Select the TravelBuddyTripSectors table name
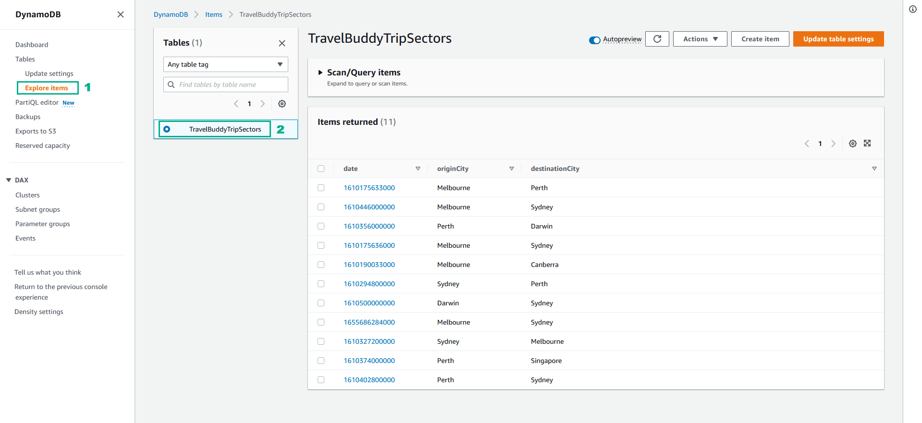The image size is (922, 423). point(225,129)
